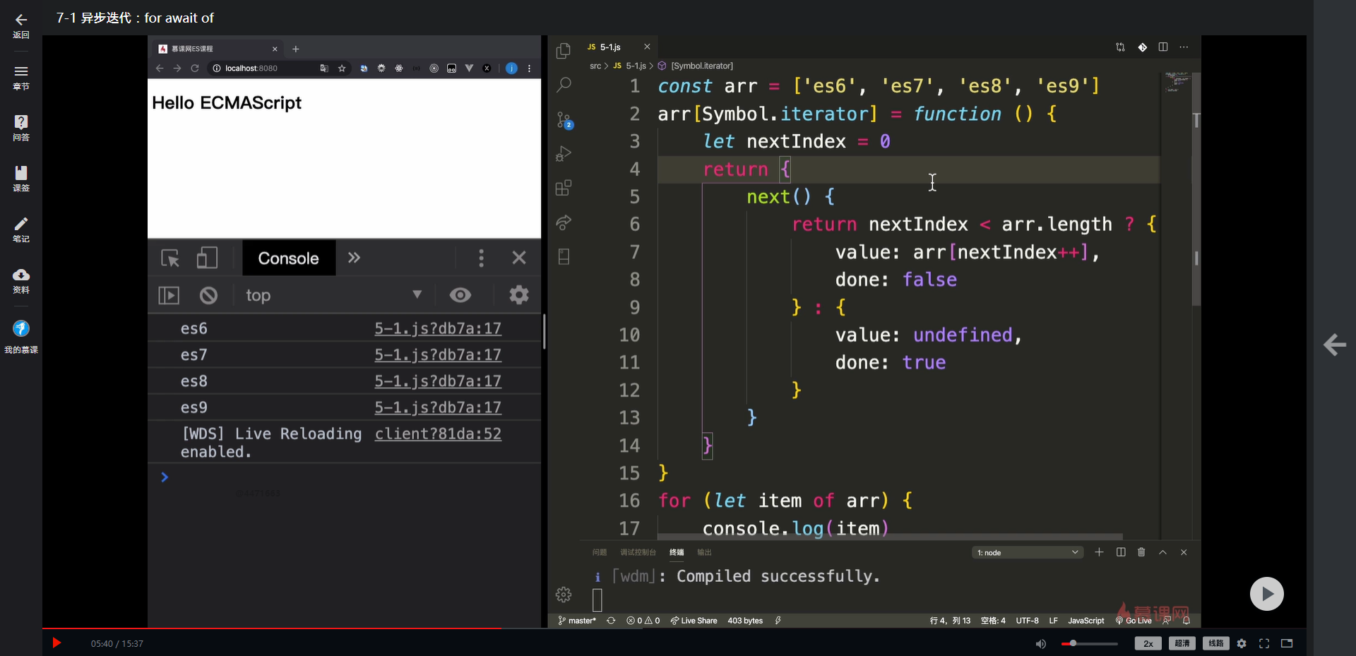The height and width of the screenshot is (656, 1356).
Task: Change LF end-of-line sequence
Action: click(x=1053, y=621)
